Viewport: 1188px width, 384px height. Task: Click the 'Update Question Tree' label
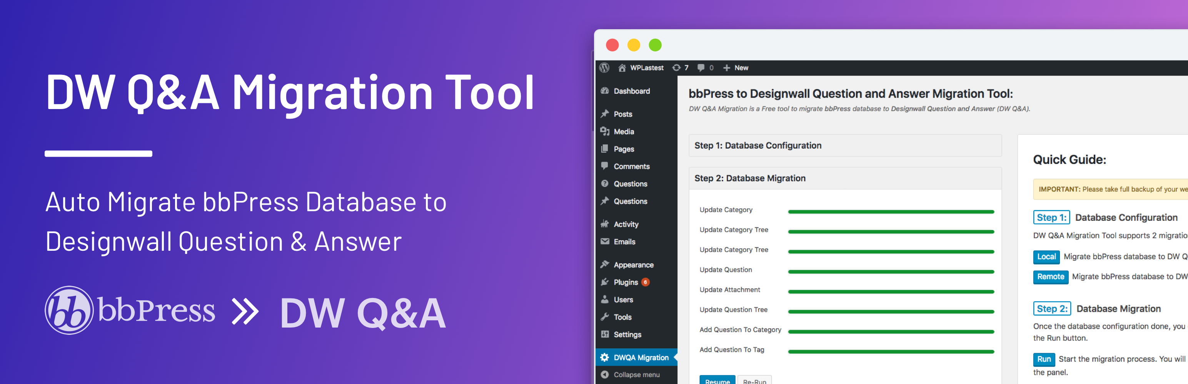click(733, 310)
